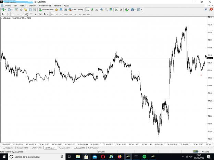Click the globe icon beside AutoTrading
This screenshot has width=214, height=160.
point(65,10)
